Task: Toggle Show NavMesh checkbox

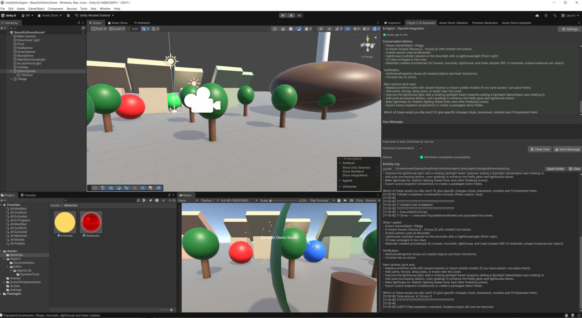Action: [x=378, y=171]
